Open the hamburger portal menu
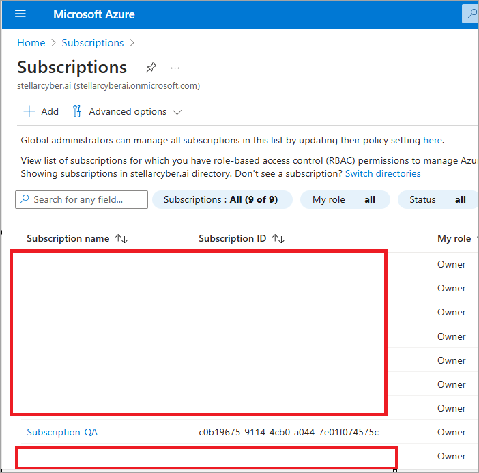The image size is (479, 473). pyautogui.click(x=20, y=14)
